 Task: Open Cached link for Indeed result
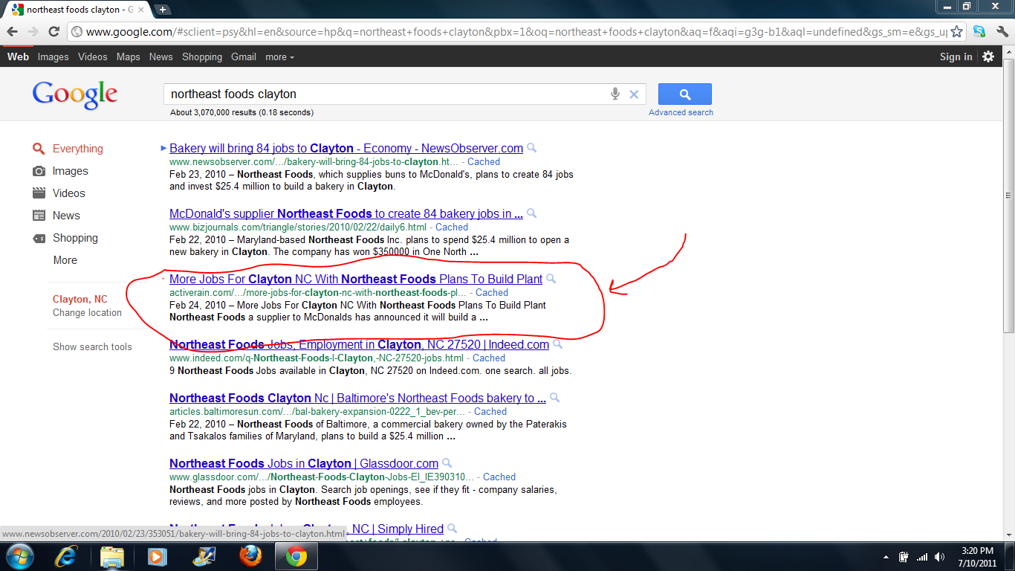point(489,358)
